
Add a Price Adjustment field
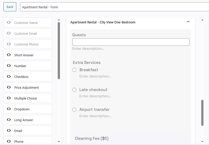(28, 87)
